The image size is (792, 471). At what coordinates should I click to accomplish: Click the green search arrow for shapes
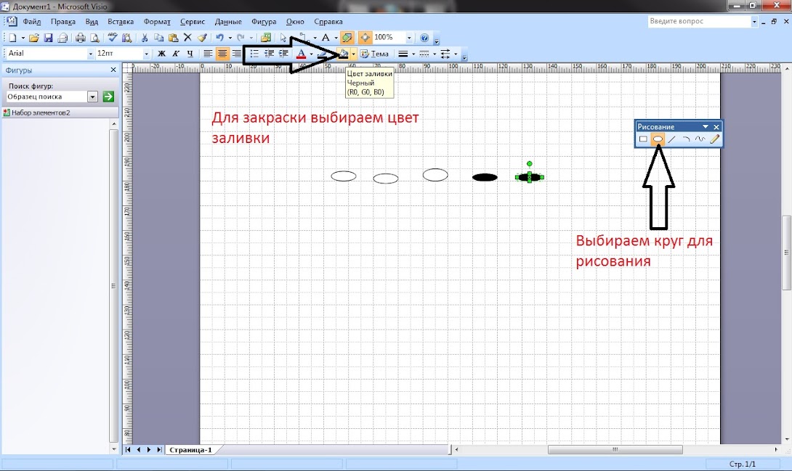(108, 97)
